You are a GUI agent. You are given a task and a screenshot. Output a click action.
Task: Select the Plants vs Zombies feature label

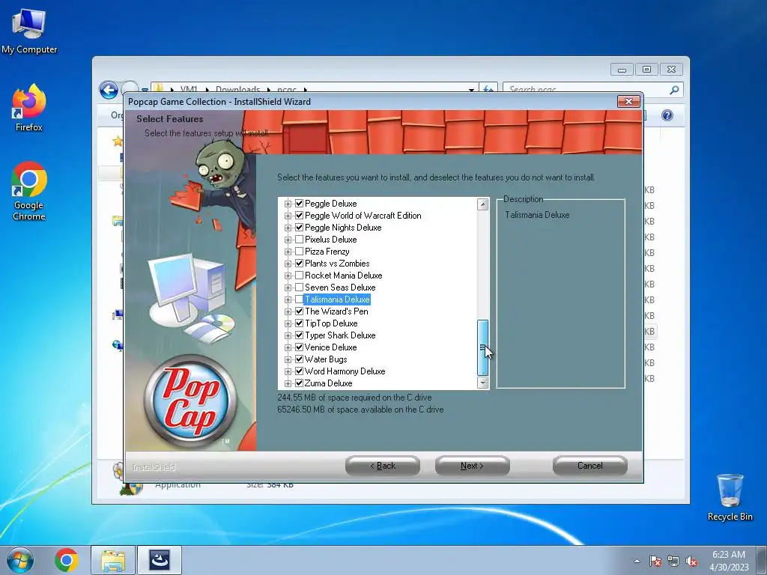point(337,263)
